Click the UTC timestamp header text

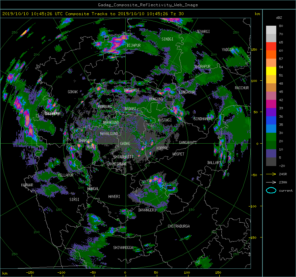[93, 14]
